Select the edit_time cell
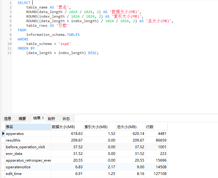Screen dimensions: 218x178 pos(28,173)
